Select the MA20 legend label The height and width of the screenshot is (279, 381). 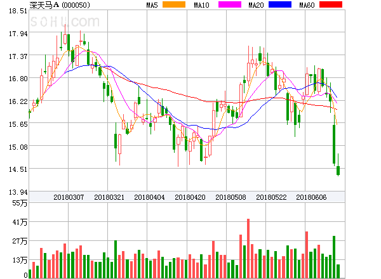(256, 5)
